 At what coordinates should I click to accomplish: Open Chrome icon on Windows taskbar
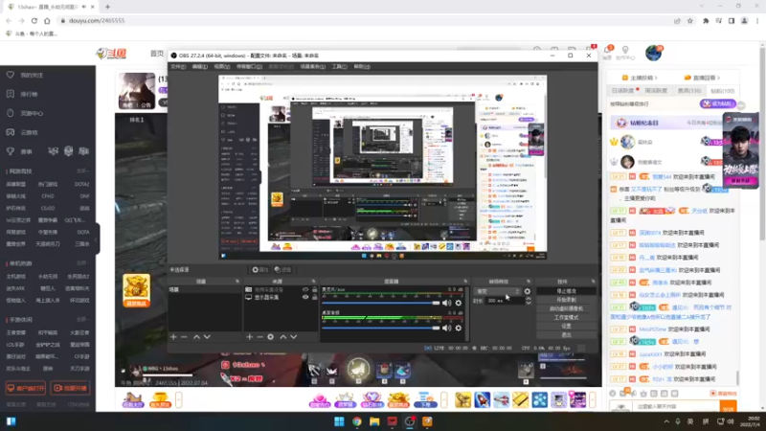(x=357, y=421)
